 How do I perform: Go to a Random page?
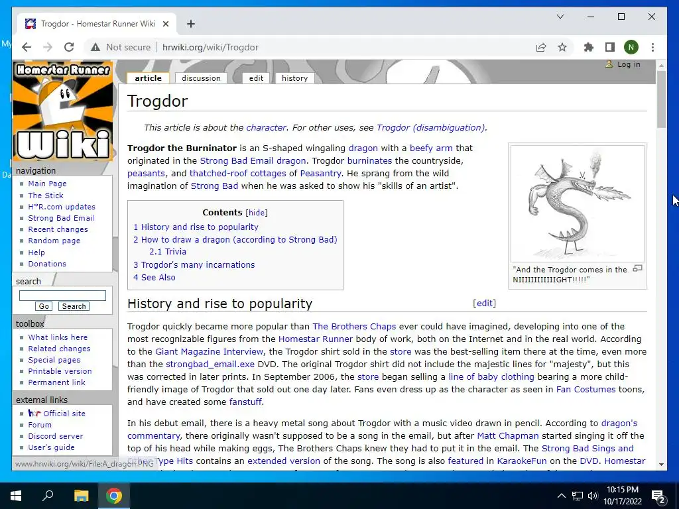pos(54,240)
